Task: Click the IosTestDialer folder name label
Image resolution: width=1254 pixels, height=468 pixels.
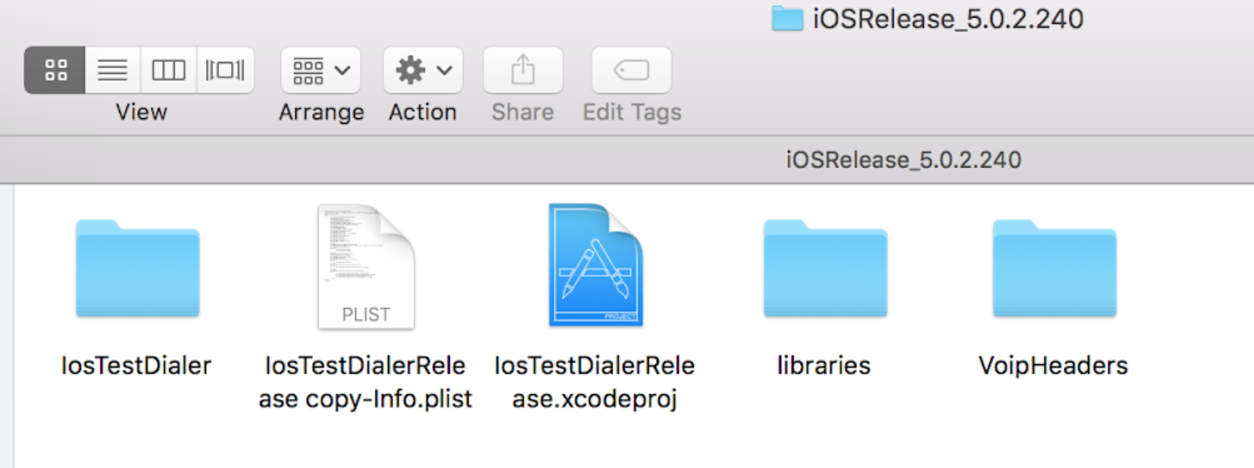Action: tap(136, 366)
